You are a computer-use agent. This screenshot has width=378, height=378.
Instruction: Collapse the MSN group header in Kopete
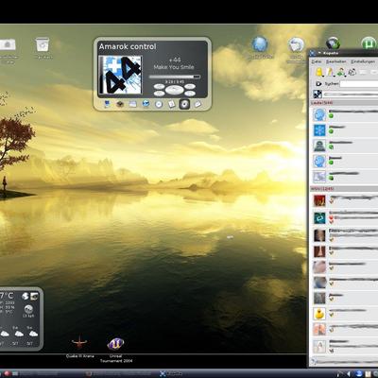click(344, 189)
